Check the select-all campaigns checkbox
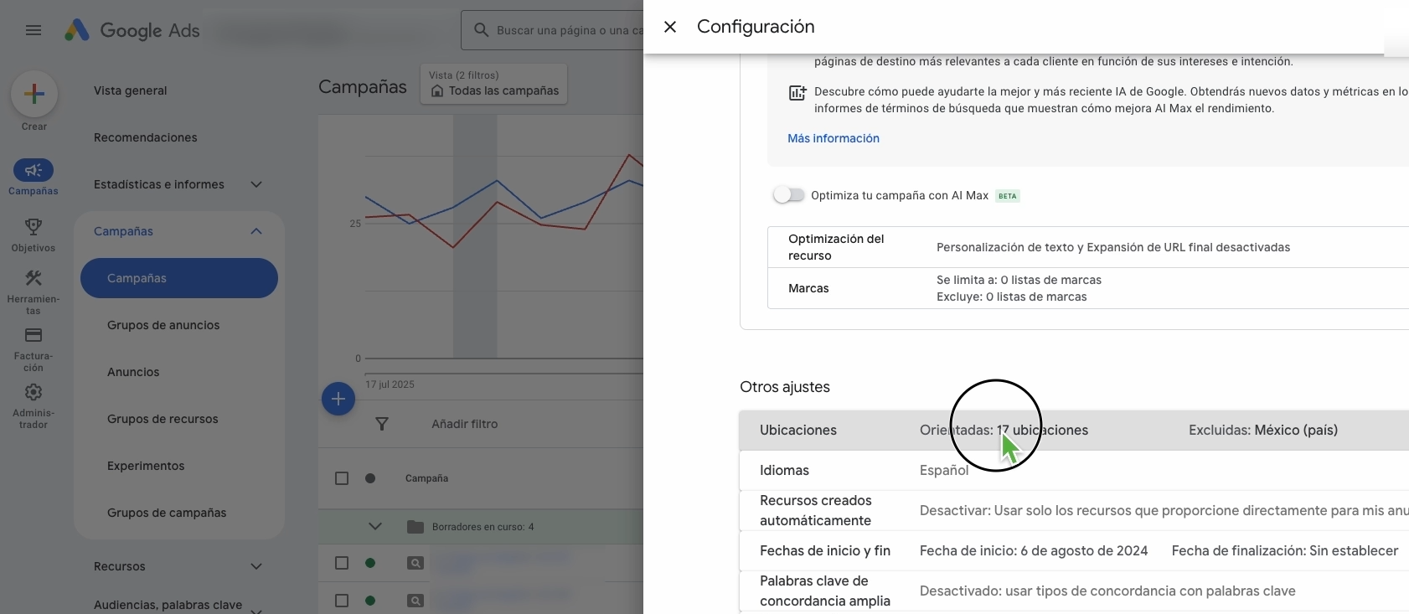Viewport: 1409px width, 614px height. coord(342,478)
